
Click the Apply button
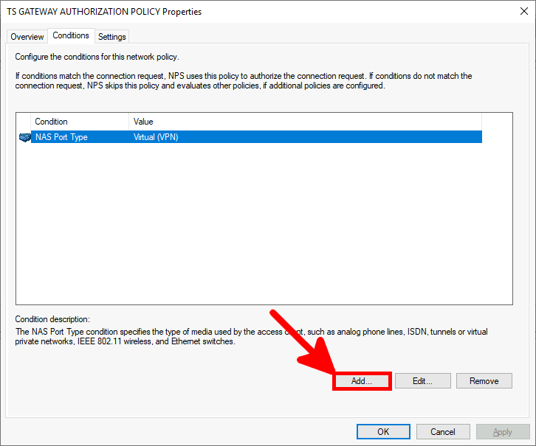click(503, 432)
